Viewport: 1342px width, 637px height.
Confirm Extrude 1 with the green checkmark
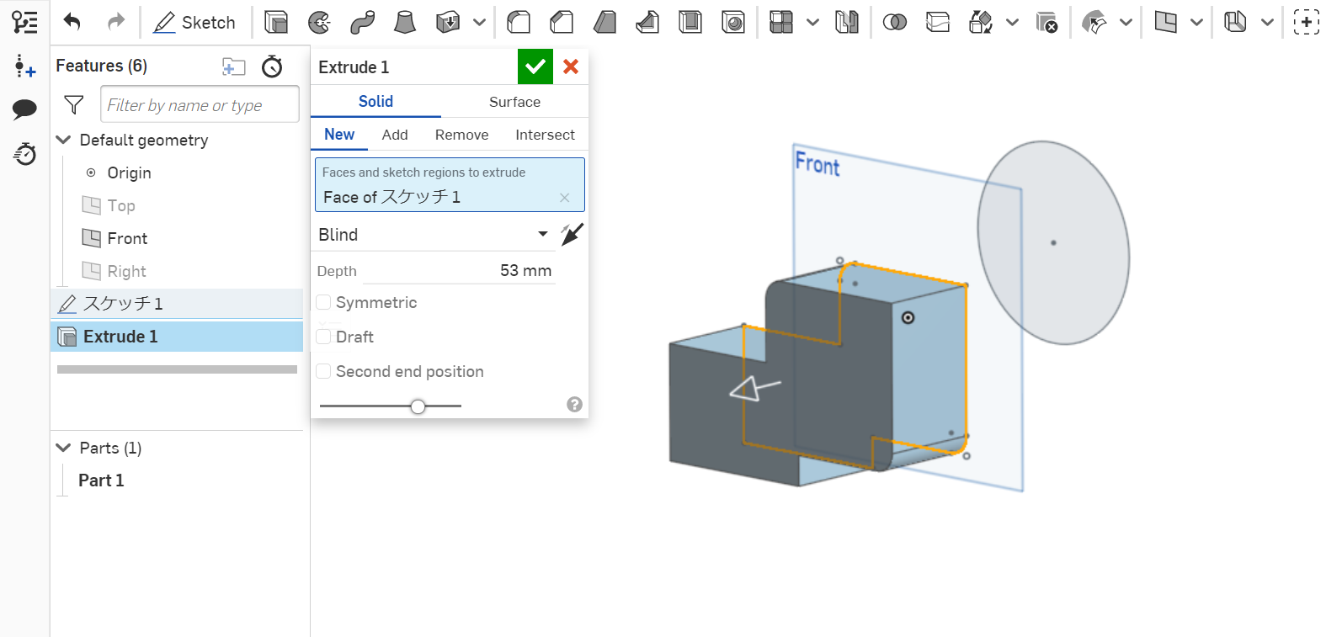tap(535, 66)
